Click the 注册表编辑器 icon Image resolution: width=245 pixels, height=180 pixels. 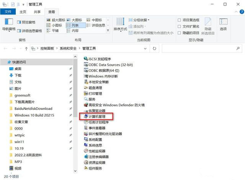[x=86, y=157]
